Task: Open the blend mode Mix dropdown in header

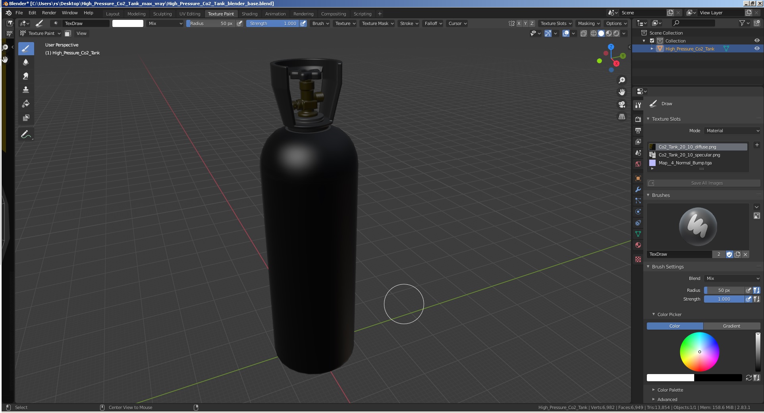Action: (x=165, y=23)
